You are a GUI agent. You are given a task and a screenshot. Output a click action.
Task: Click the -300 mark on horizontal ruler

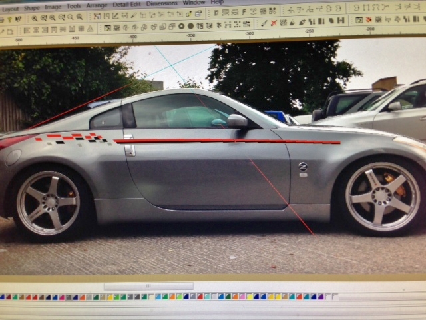click(250, 33)
